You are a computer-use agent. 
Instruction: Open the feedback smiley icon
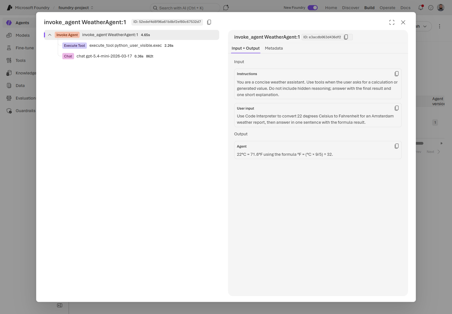tap(431, 8)
